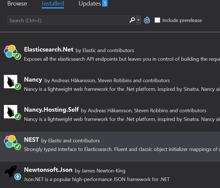Select the Newtonsoft.Json package title

coord(48,170)
